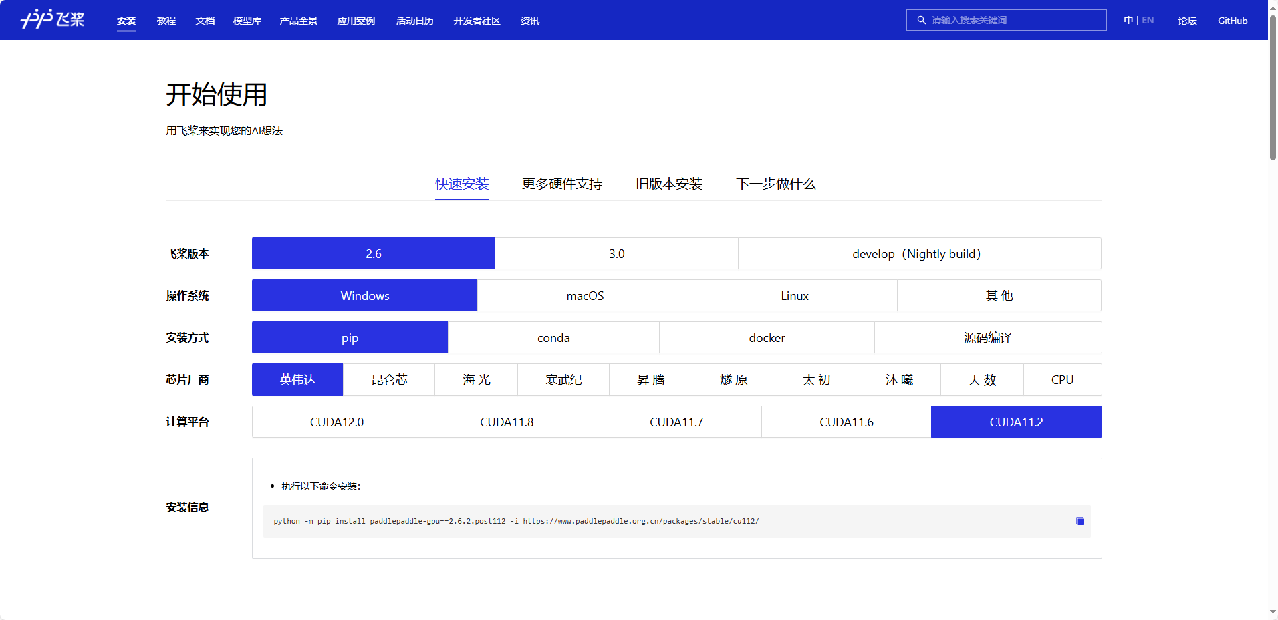This screenshot has width=1278, height=620.
Task: Select 昇腾 chip vendor
Action: [x=651, y=379]
